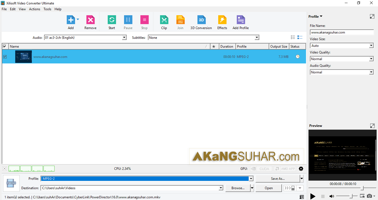Viewport: 378px width, 200px height.
Task: Toggle AMD APP GPU acceleration
Action: point(285,169)
